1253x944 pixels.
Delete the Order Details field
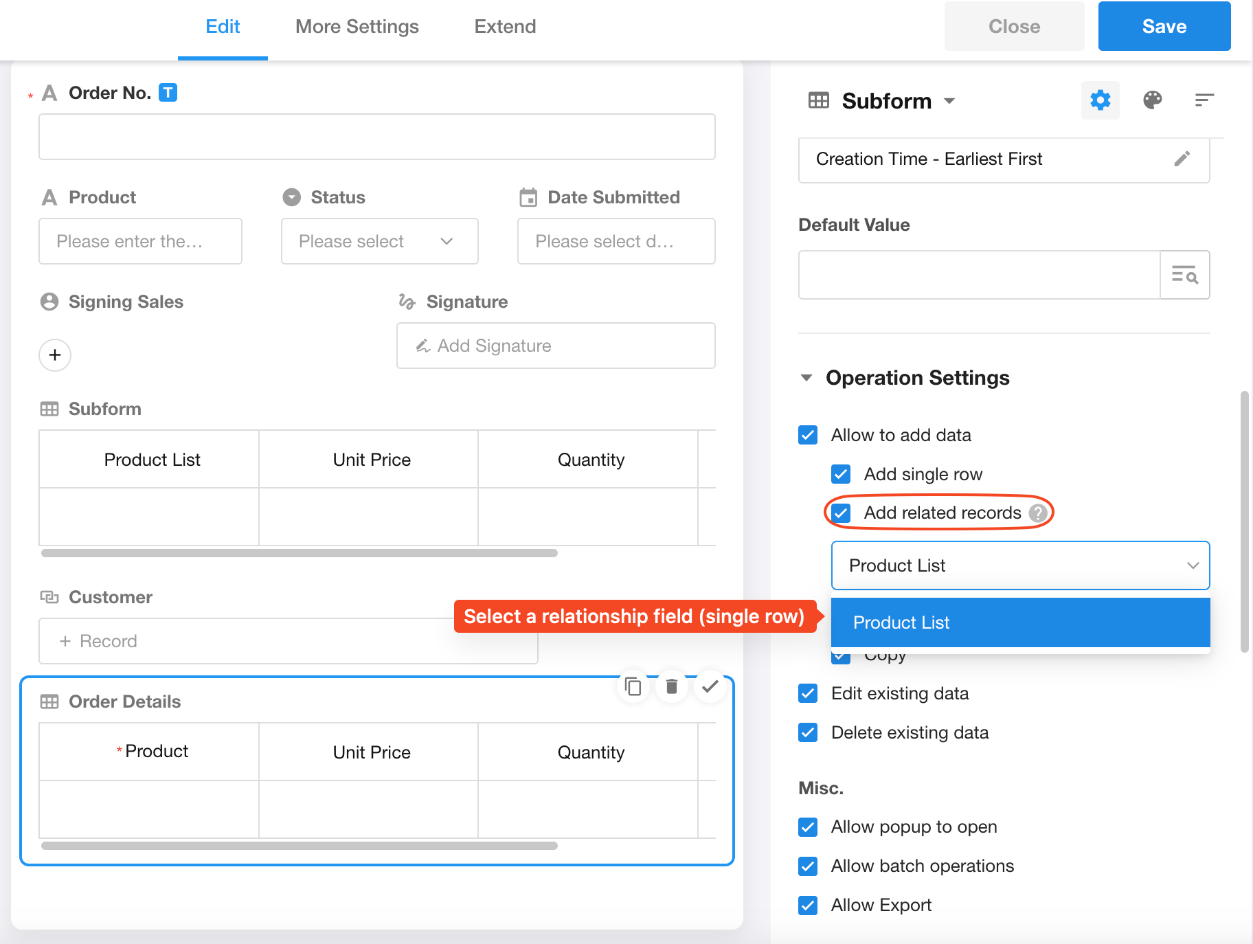(x=671, y=686)
